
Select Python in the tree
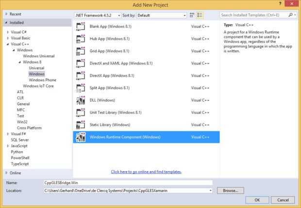(17, 152)
